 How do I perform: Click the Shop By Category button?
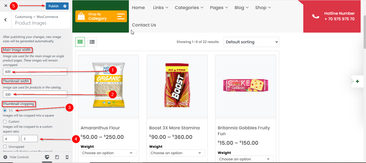pyautogui.click(x=101, y=17)
